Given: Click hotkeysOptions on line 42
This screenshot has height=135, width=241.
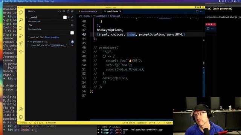Looking at the screenshot, I should pos(109,30).
